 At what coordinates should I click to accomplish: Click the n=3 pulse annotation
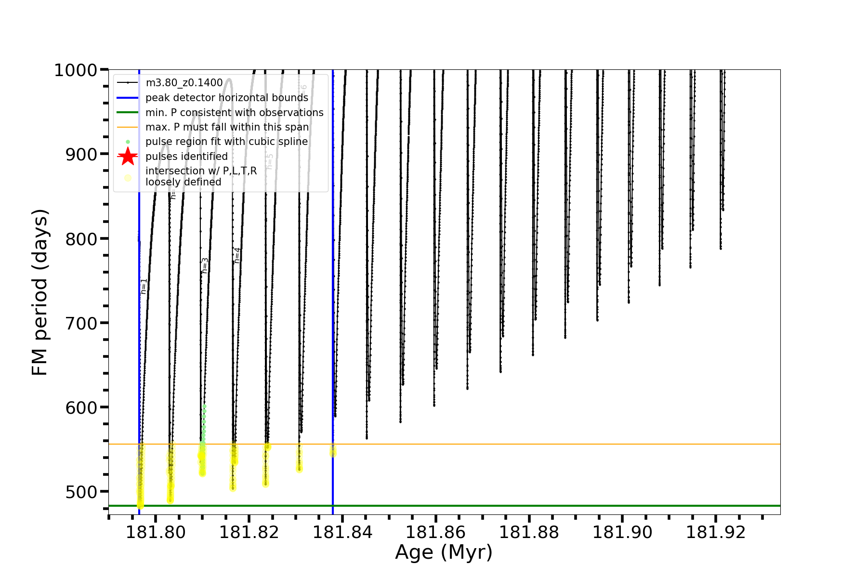(x=205, y=265)
